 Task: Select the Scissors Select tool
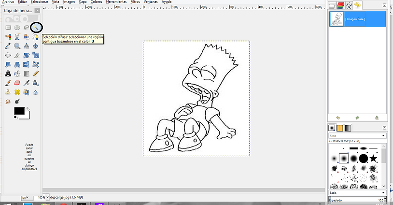[17, 37]
